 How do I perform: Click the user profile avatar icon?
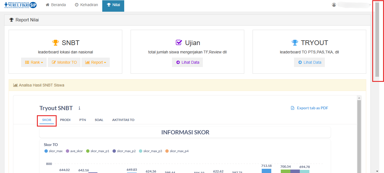pos(334,5)
